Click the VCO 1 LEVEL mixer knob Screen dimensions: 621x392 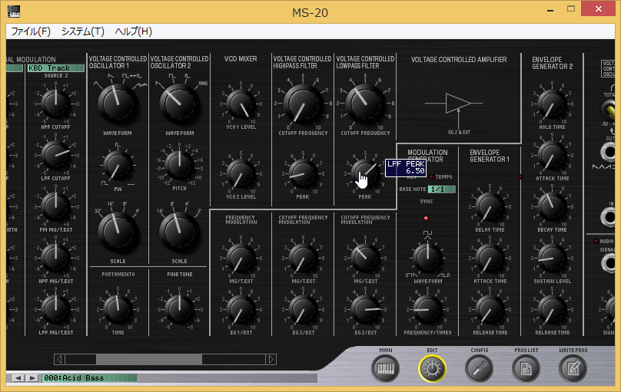tap(241, 104)
